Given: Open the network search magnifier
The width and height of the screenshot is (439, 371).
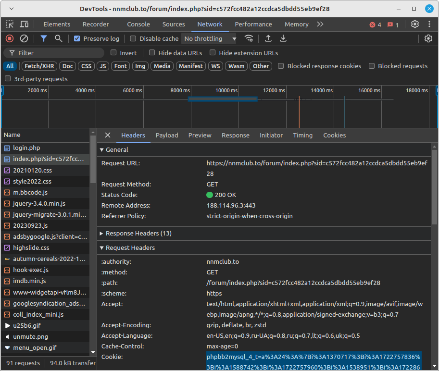Looking at the screenshot, I should [x=58, y=38].
